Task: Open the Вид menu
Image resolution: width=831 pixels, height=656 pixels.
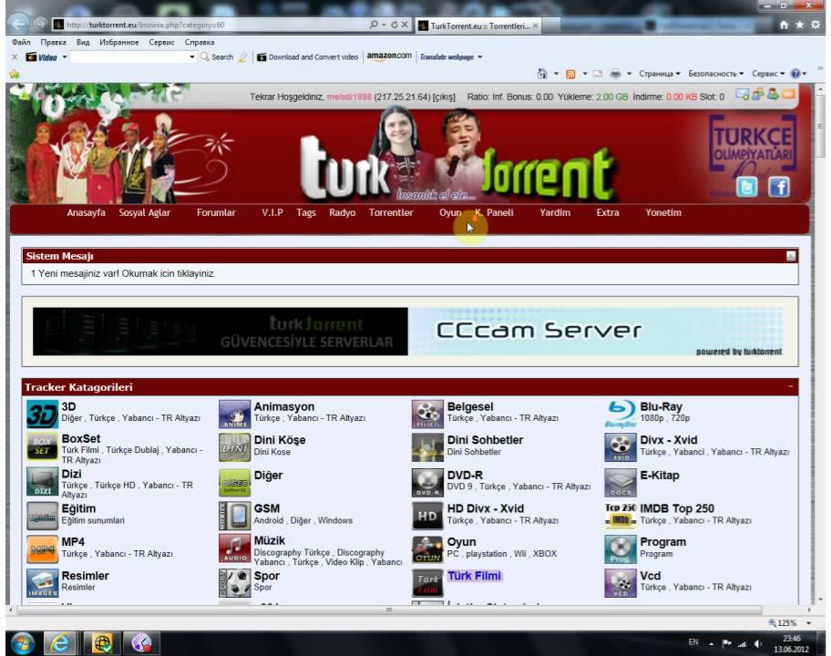Action: [83, 42]
